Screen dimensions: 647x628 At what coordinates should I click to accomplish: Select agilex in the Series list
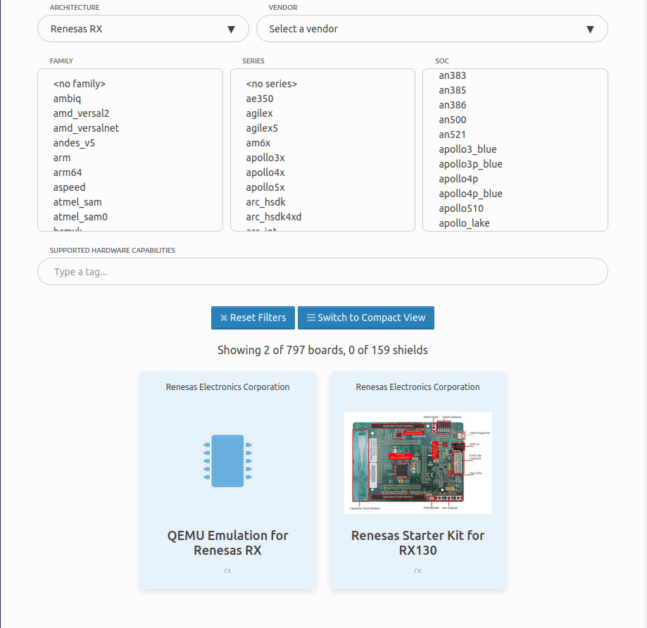tap(259, 113)
